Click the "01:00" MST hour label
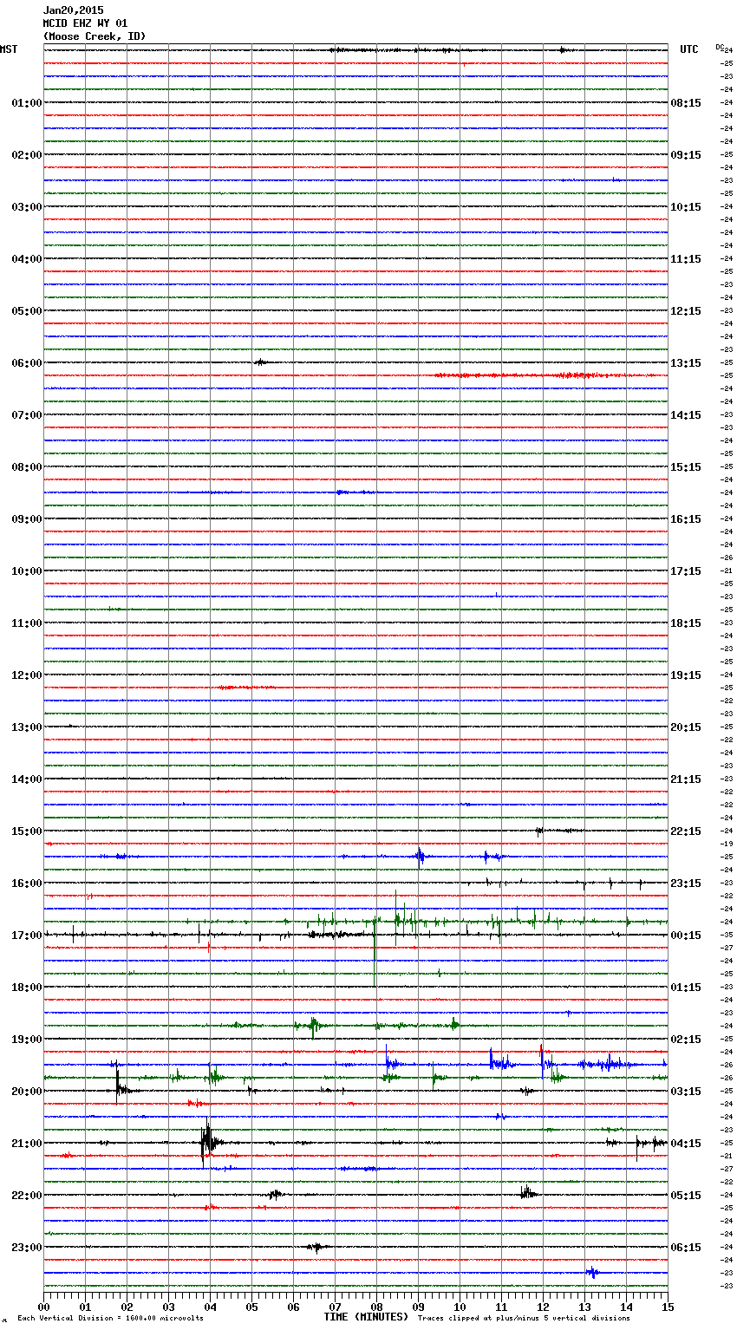The image size is (737, 1330). click(27, 102)
